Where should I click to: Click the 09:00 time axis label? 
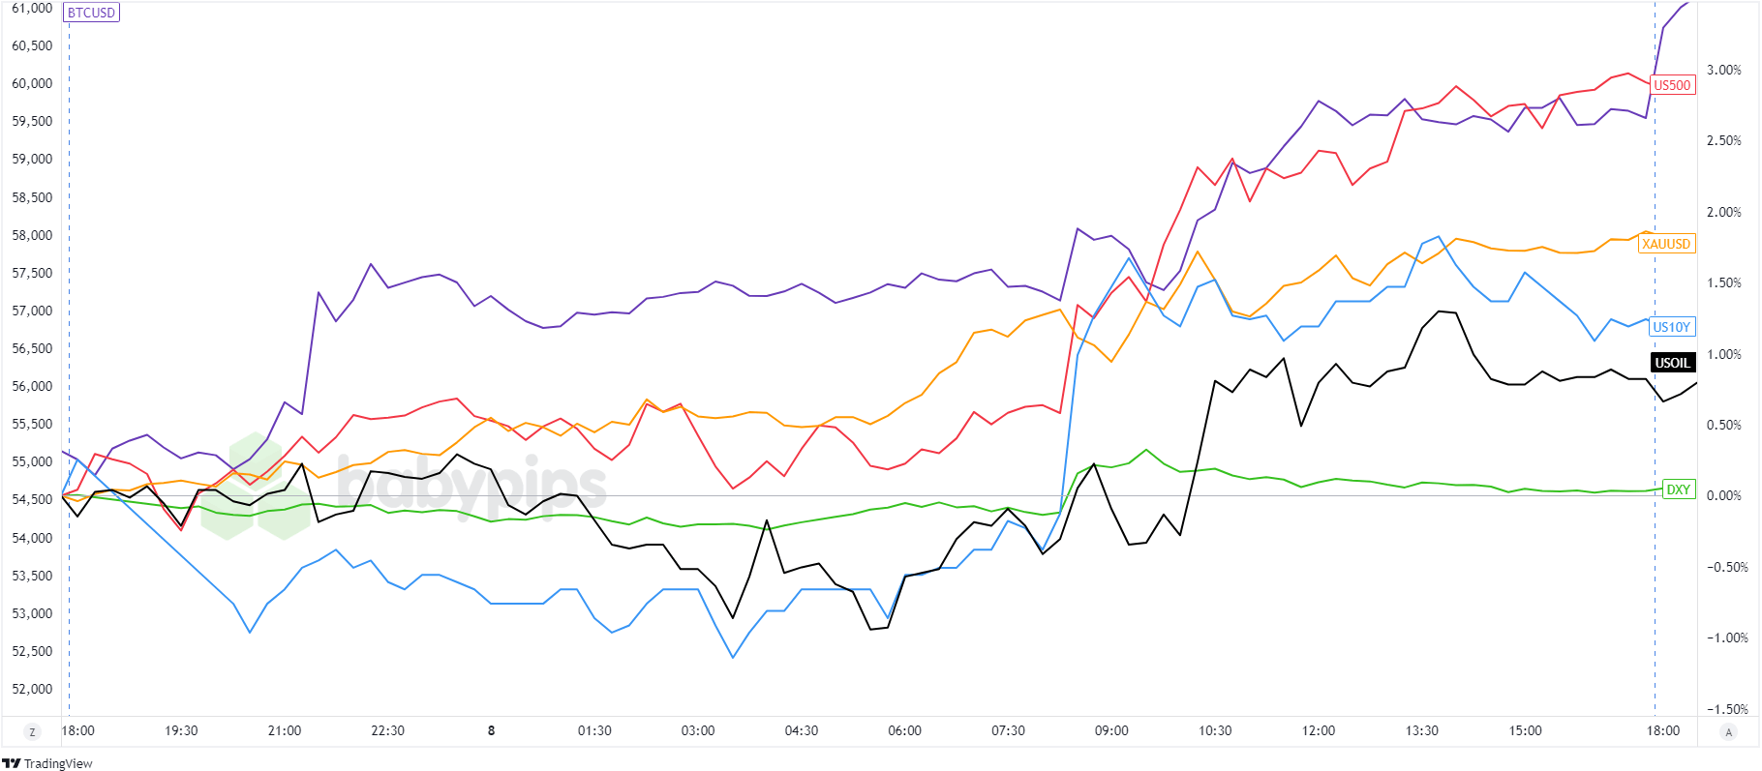1111,730
